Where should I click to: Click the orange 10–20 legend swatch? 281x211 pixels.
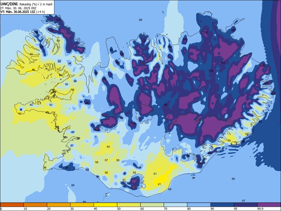click(35, 205)
